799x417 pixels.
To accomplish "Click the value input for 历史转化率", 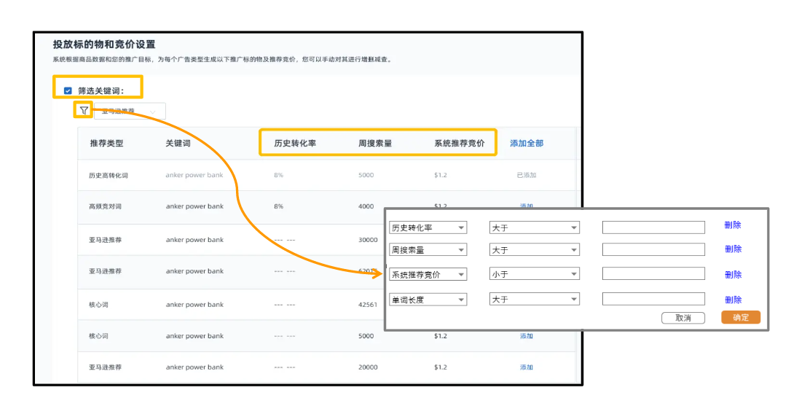I will point(653,227).
